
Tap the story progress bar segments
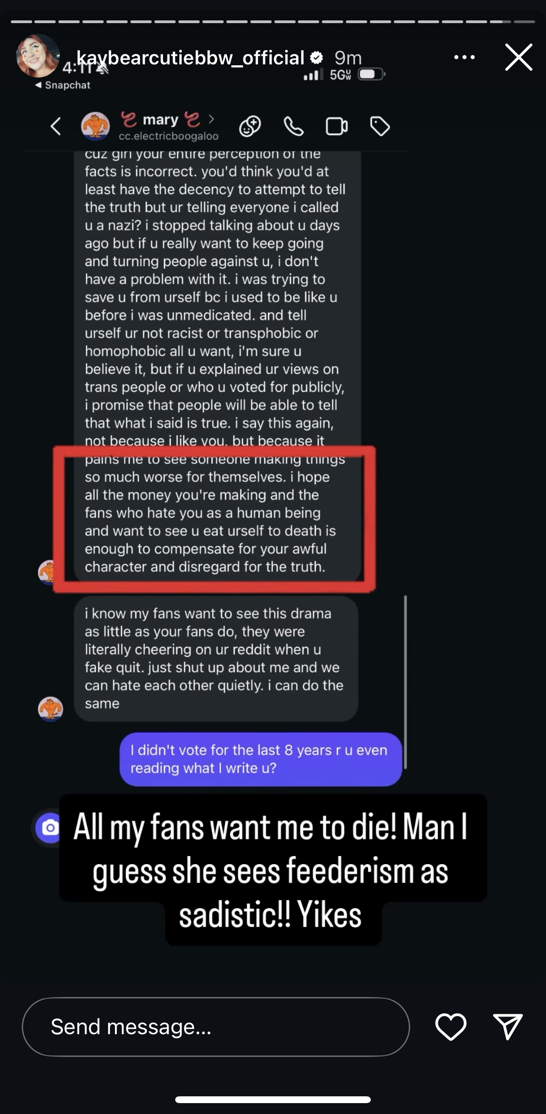click(273, 21)
